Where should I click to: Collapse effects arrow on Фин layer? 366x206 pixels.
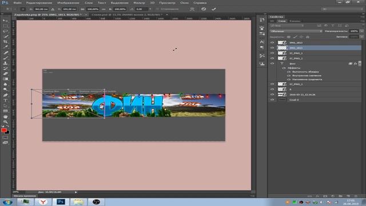pyautogui.click(x=360, y=64)
